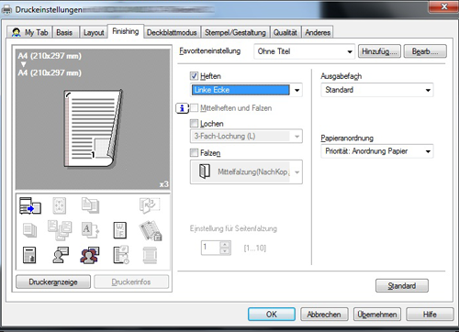Open the Ausgabefach 'Standard' dropdown
The image size is (459, 332).
click(x=377, y=90)
